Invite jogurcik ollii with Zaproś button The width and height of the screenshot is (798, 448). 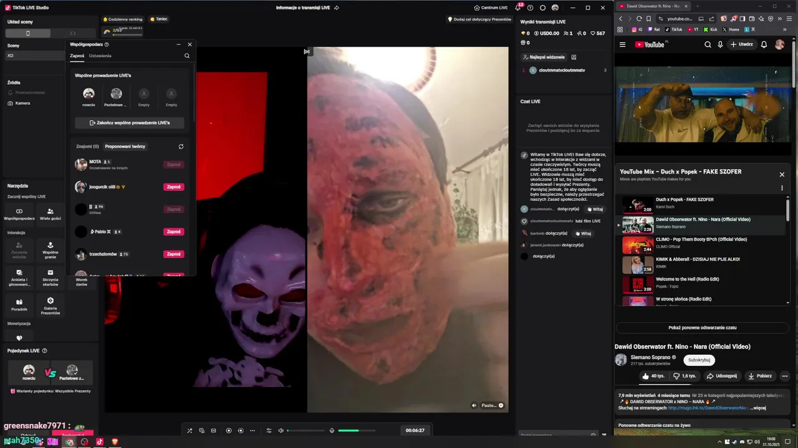[173, 187]
